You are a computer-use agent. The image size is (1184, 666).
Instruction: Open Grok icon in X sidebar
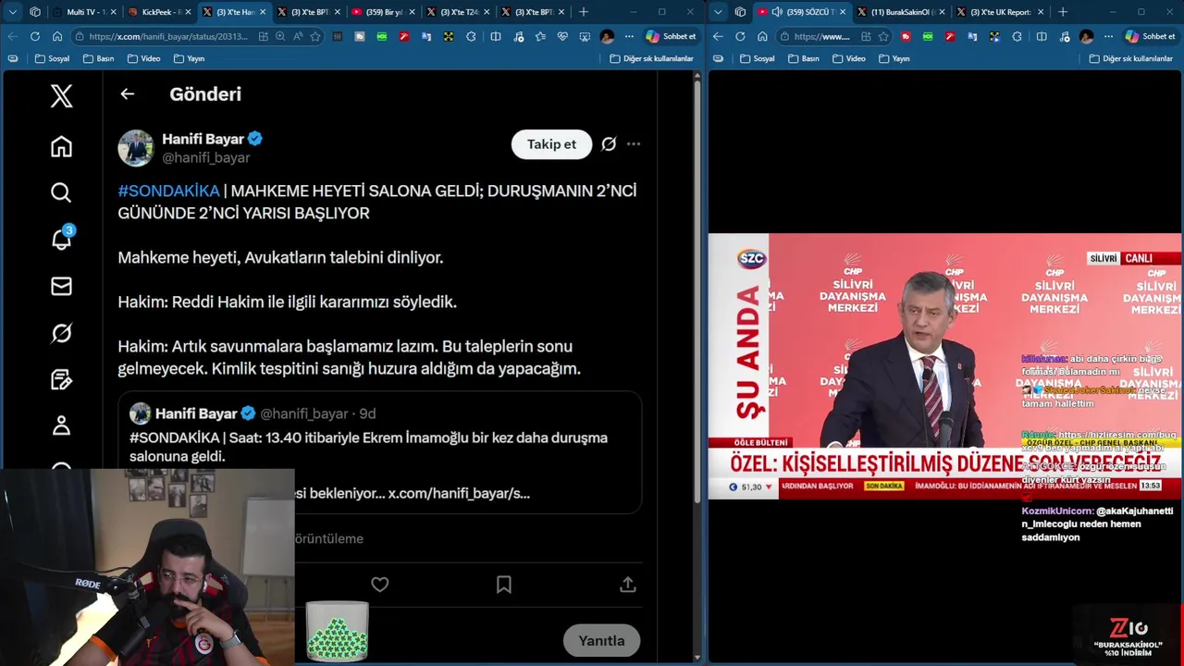[61, 333]
